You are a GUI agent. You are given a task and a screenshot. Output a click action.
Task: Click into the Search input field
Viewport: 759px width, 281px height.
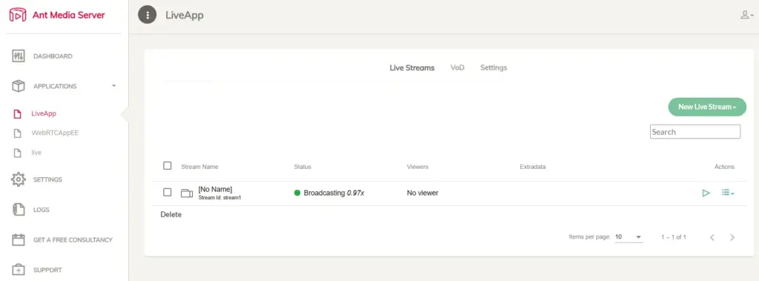click(695, 132)
